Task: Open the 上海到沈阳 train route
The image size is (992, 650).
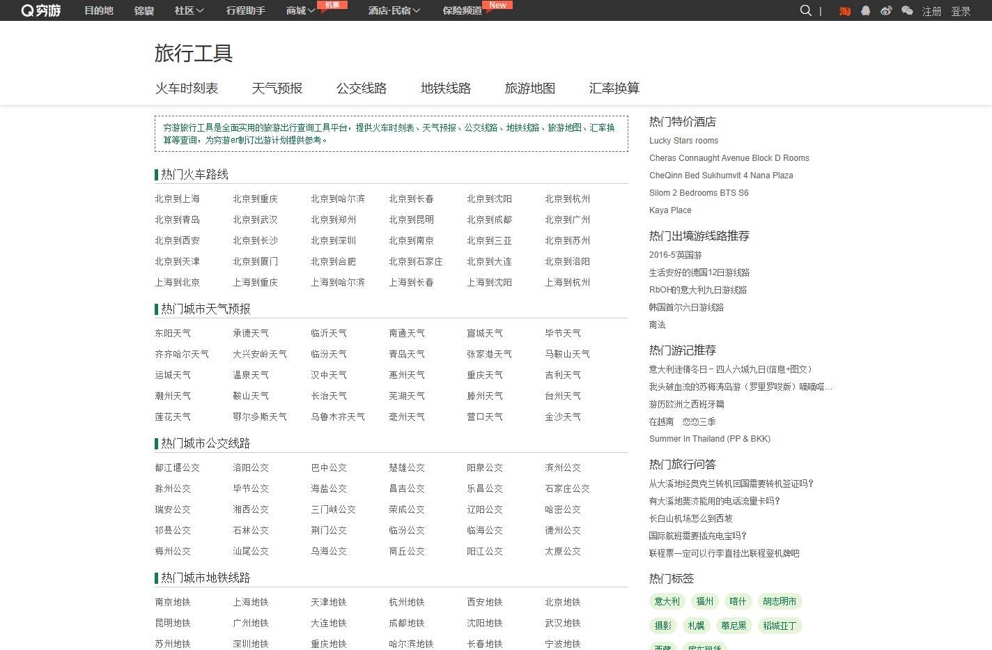Action: (x=489, y=282)
